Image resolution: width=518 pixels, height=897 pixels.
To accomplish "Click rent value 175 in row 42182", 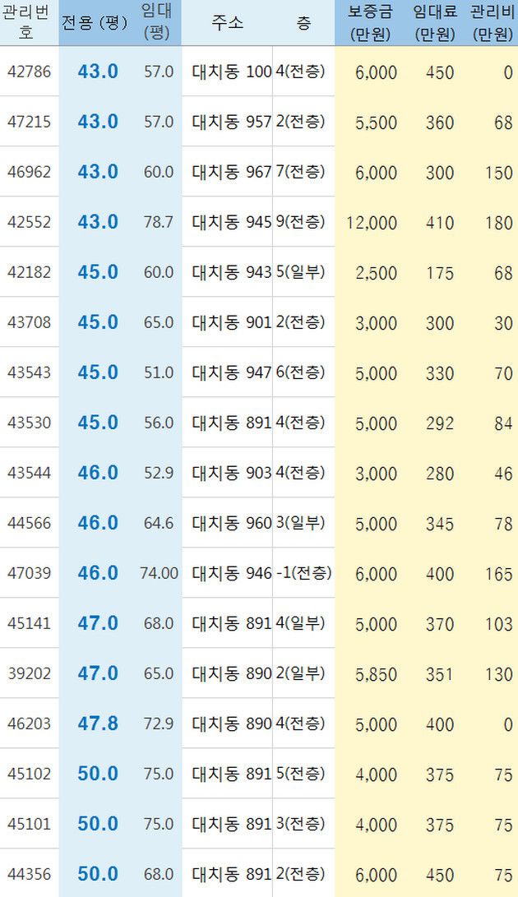I will (440, 273).
